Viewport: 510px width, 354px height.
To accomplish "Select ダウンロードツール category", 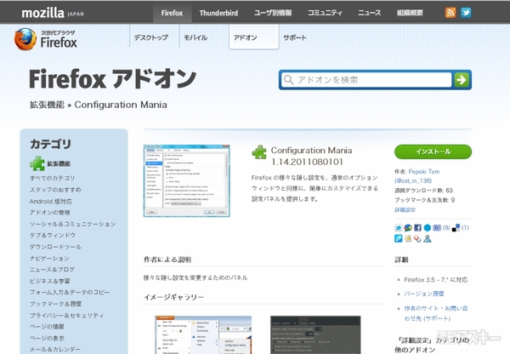I will click(55, 247).
